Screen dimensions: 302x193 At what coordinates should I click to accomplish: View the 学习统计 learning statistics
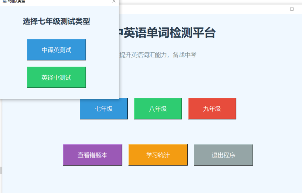158,155
